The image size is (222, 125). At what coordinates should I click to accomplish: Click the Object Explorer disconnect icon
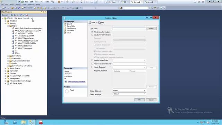tap(15, 15)
